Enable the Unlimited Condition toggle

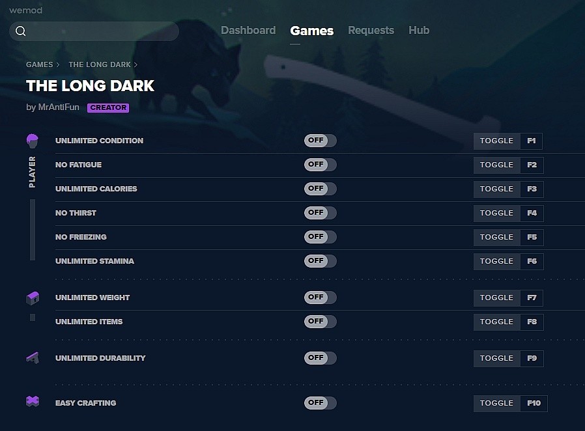pyautogui.click(x=320, y=141)
